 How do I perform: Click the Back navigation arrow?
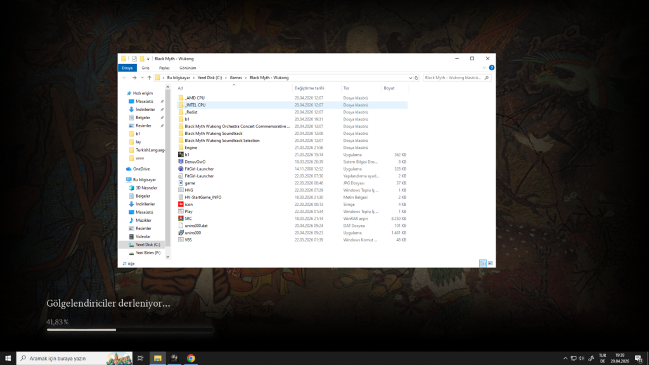click(125, 78)
